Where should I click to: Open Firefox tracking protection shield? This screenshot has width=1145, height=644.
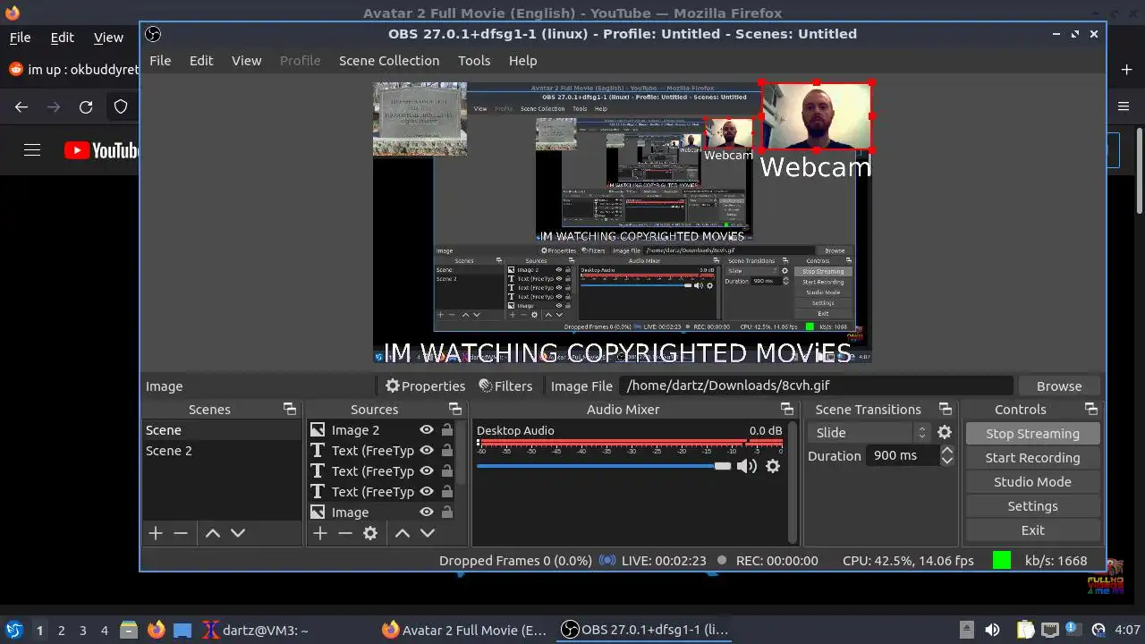[121, 107]
